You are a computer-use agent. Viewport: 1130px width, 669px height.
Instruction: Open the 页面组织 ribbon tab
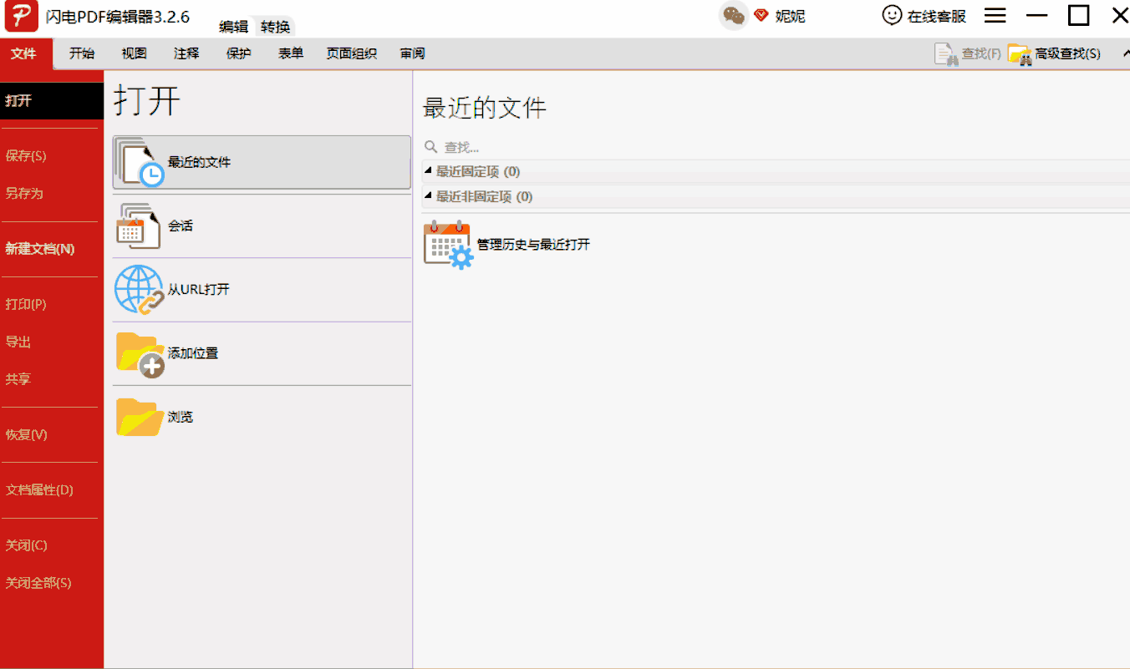tap(351, 53)
